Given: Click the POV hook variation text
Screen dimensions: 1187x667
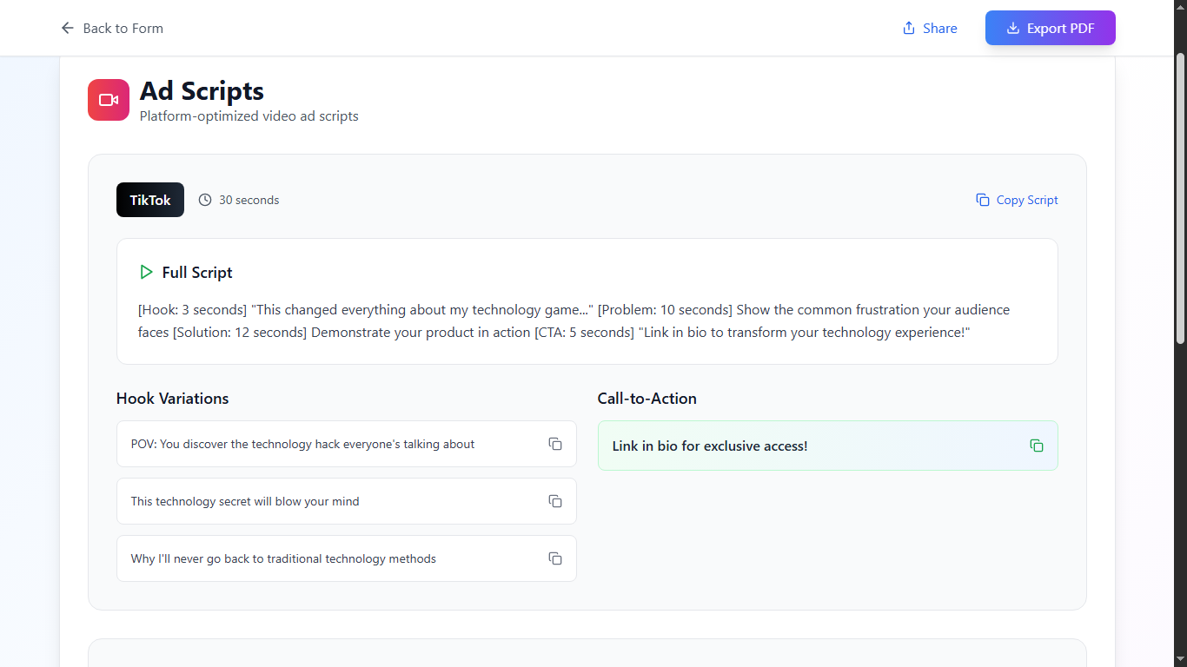Looking at the screenshot, I should (x=302, y=444).
